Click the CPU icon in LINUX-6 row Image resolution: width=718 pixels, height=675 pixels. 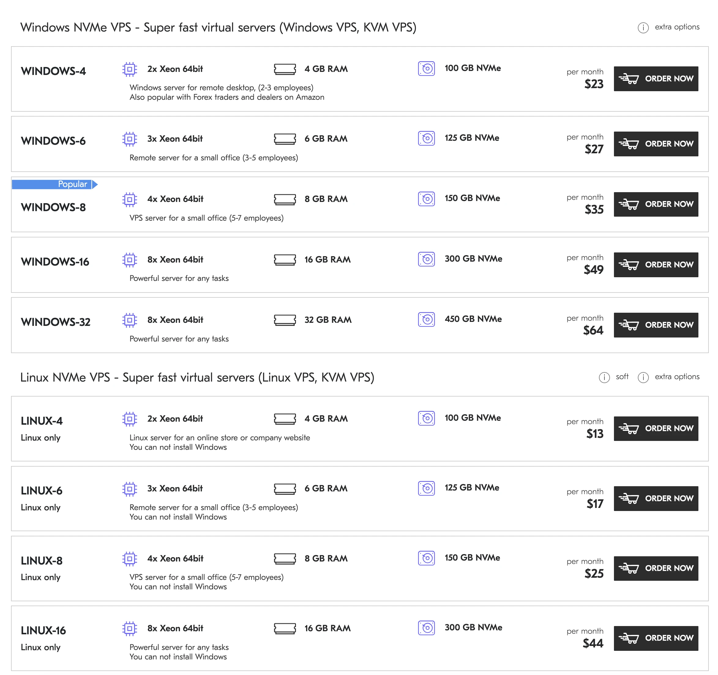point(130,489)
